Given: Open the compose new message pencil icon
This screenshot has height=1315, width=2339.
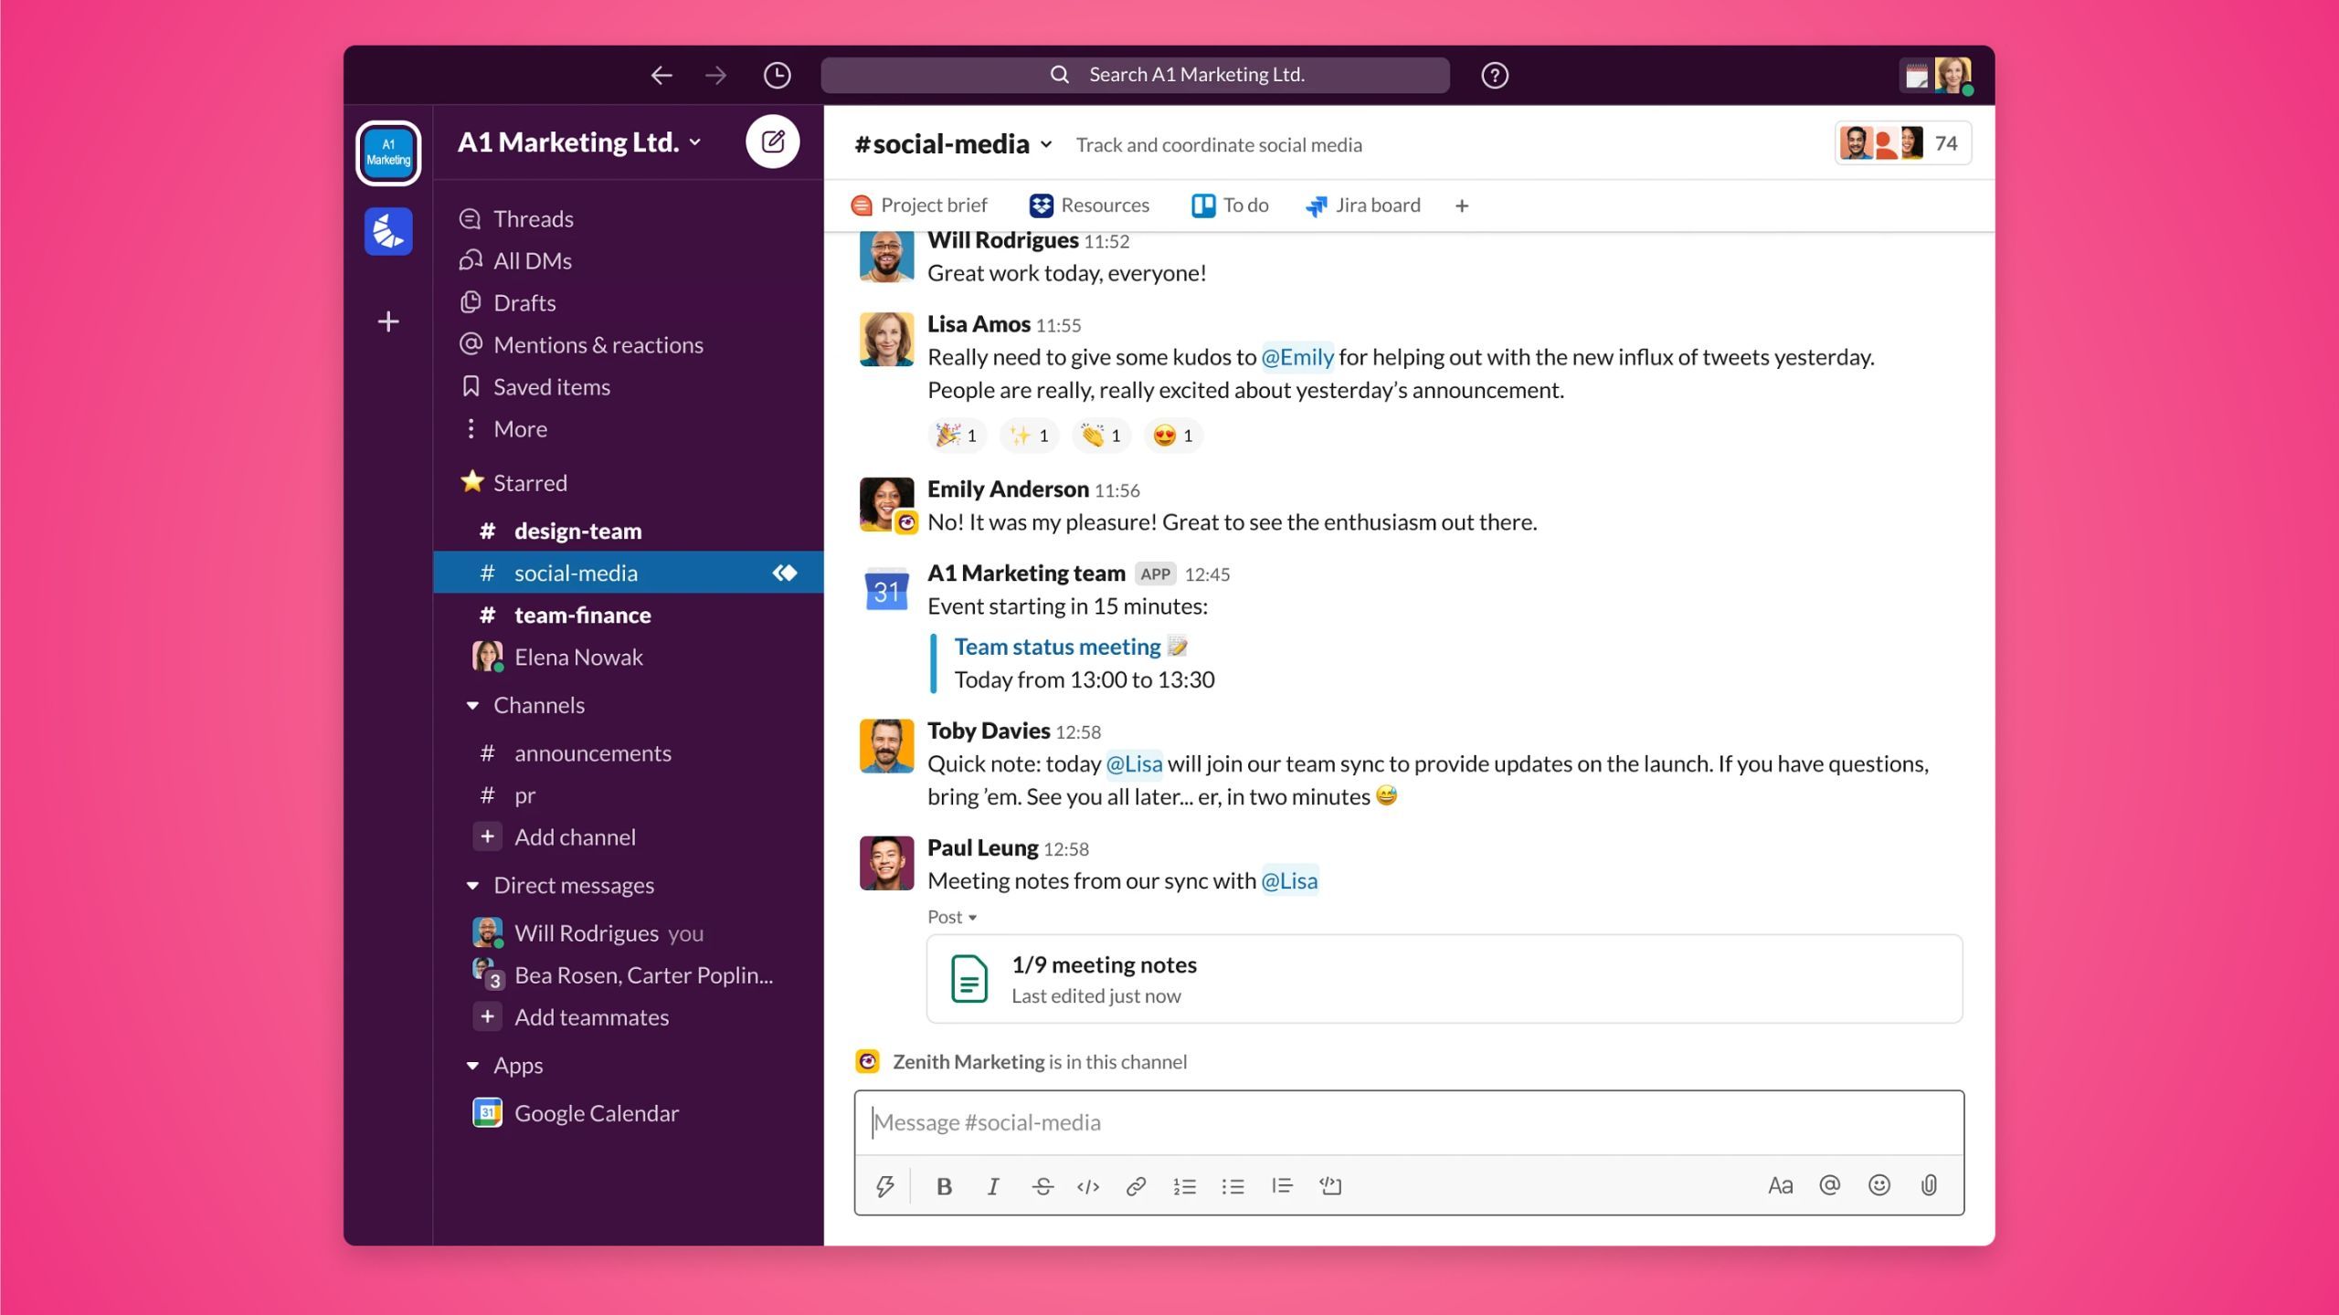Looking at the screenshot, I should pos(773,142).
